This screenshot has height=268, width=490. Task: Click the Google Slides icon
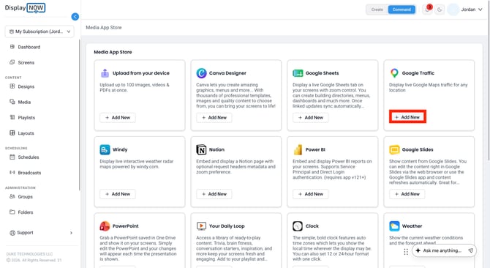[x=394, y=149]
